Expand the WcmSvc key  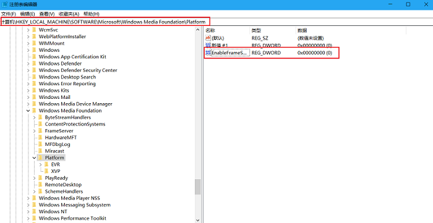28,30
